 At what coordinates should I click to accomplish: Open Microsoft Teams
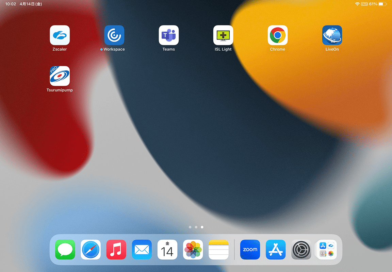(x=168, y=35)
